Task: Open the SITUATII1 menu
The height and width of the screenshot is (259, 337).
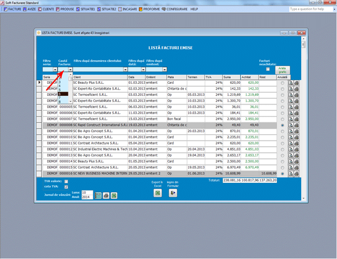Action: 86,9
